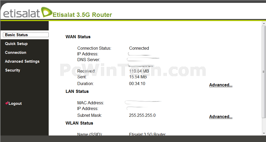Click the Duration value 00:34:10
The image size is (266, 142).
(x=137, y=83)
